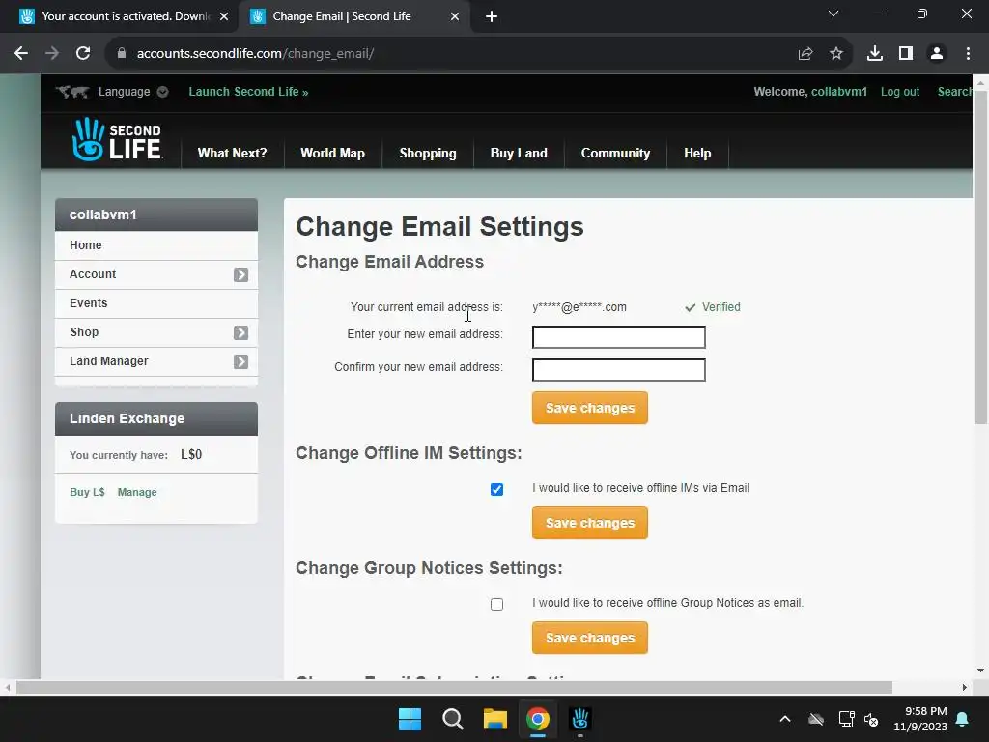Open the Language dropdown arrow

coord(162,92)
